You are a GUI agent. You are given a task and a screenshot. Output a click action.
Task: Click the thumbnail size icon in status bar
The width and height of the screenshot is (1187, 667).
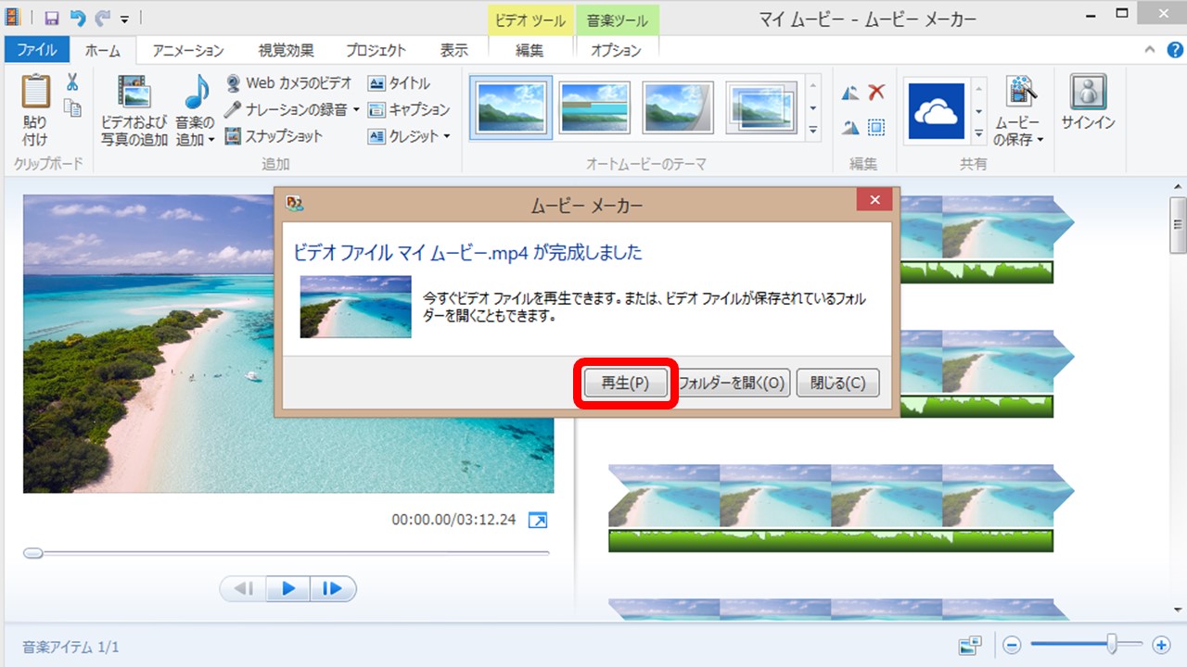[x=971, y=645]
